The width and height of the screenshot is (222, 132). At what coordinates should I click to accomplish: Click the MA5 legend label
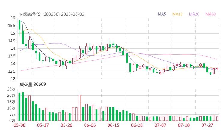[x=162, y=14]
